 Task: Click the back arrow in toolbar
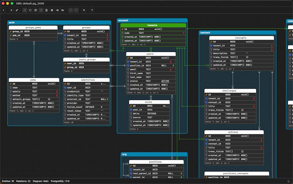[x=4, y=10]
